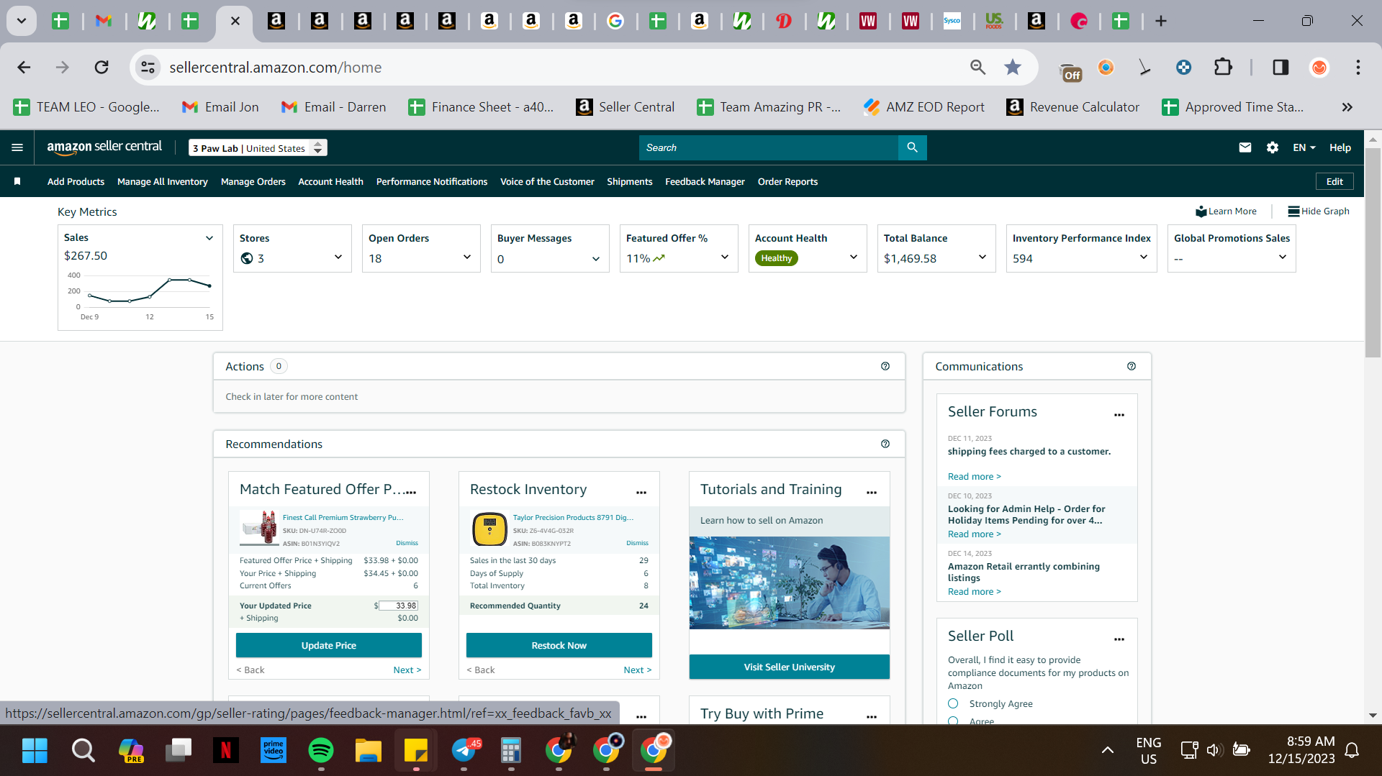
Task: Open the EN language dropdown
Action: (x=1304, y=147)
